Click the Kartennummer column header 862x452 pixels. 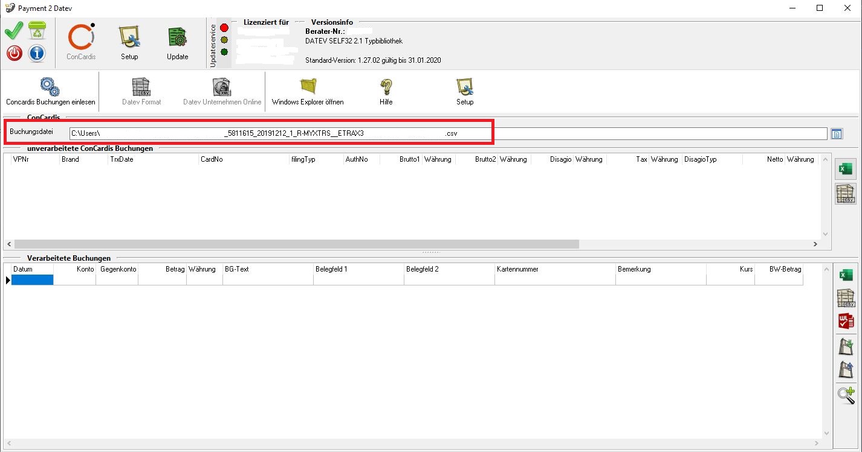point(555,269)
